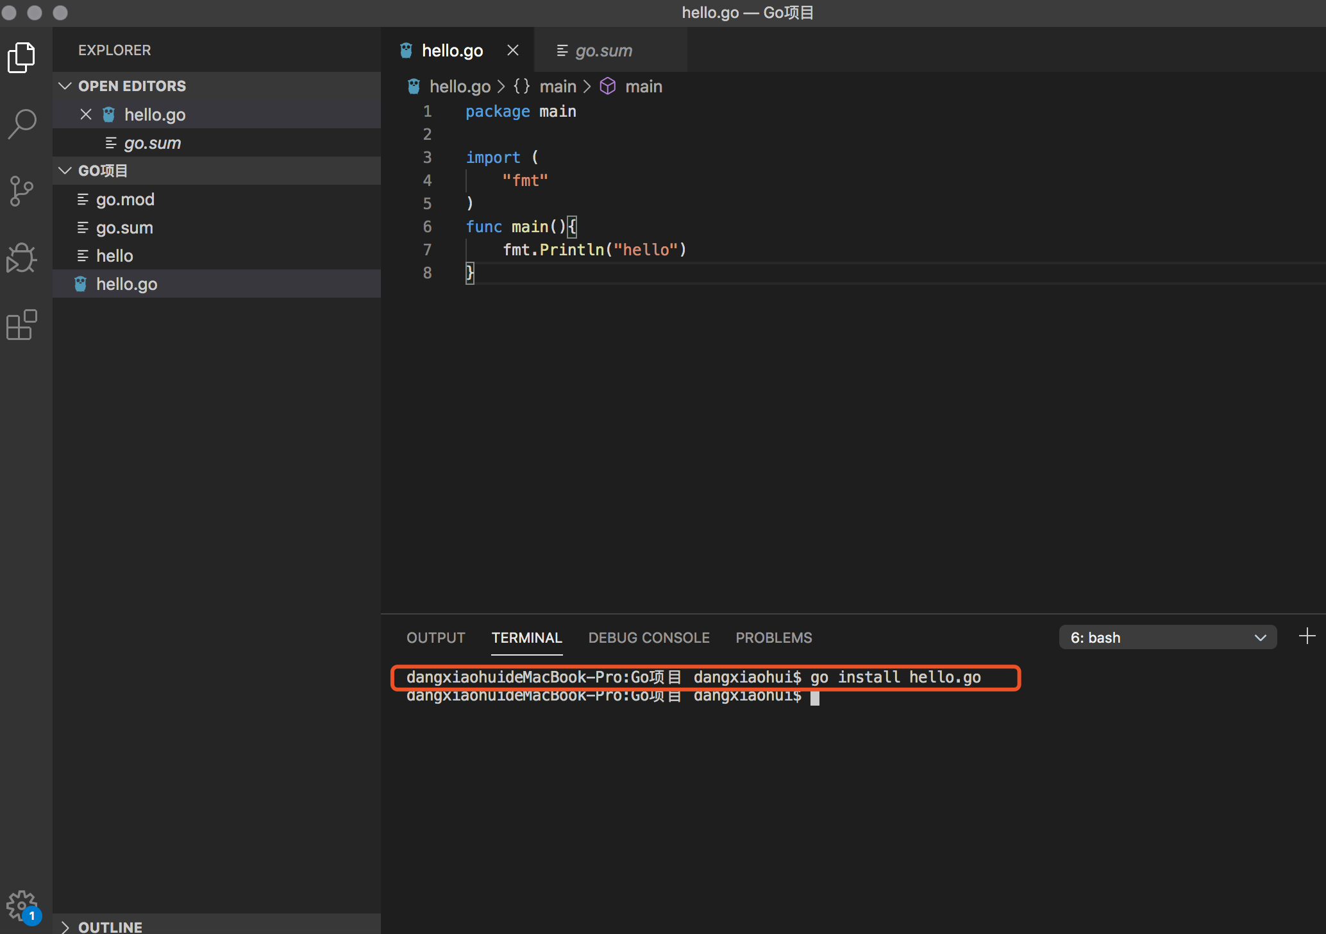This screenshot has height=934, width=1326.
Task: Collapse the OPEN EDITORS section
Action: coord(65,86)
